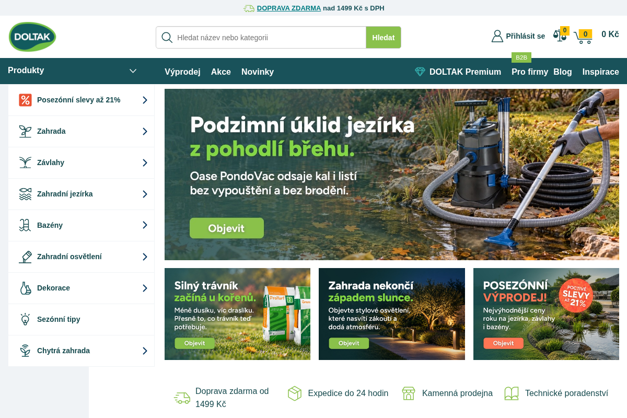Expand the Zahrada category arrow
This screenshot has height=418, width=627.
pos(145,131)
